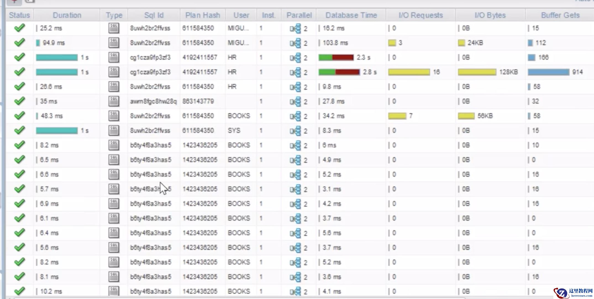Click the 2.3 s database time bar
594x299 pixels.
pos(336,57)
